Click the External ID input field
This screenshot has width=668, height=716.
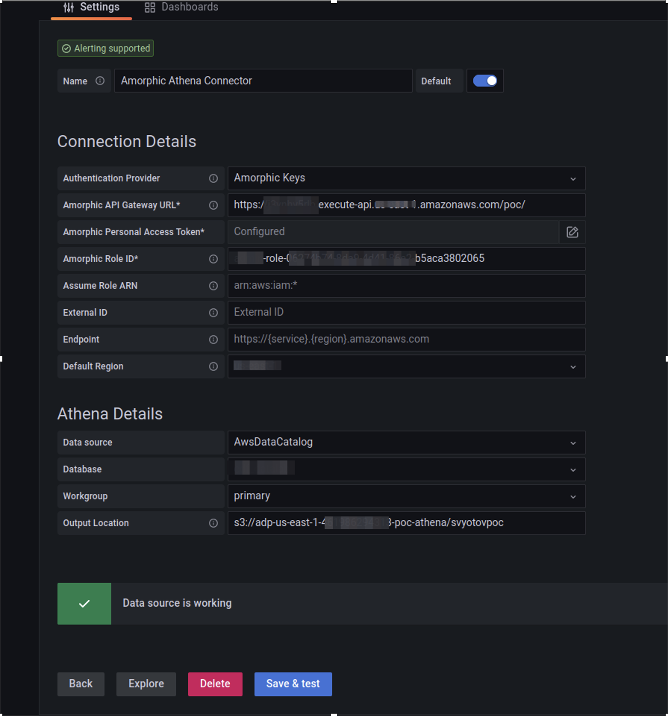pyautogui.click(x=407, y=312)
